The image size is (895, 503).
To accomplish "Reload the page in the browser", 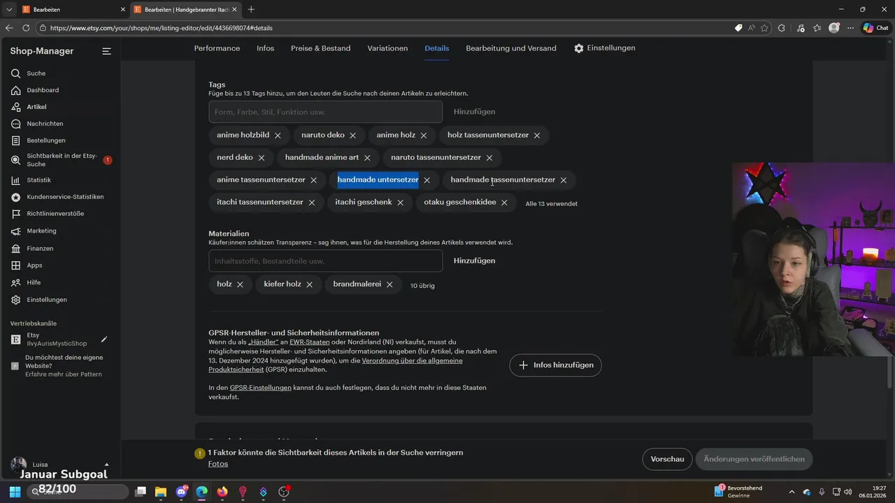I will pyautogui.click(x=26, y=28).
